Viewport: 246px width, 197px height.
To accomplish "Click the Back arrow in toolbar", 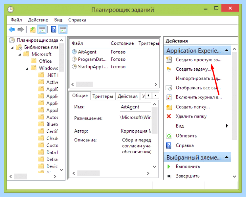I will (12, 29).
